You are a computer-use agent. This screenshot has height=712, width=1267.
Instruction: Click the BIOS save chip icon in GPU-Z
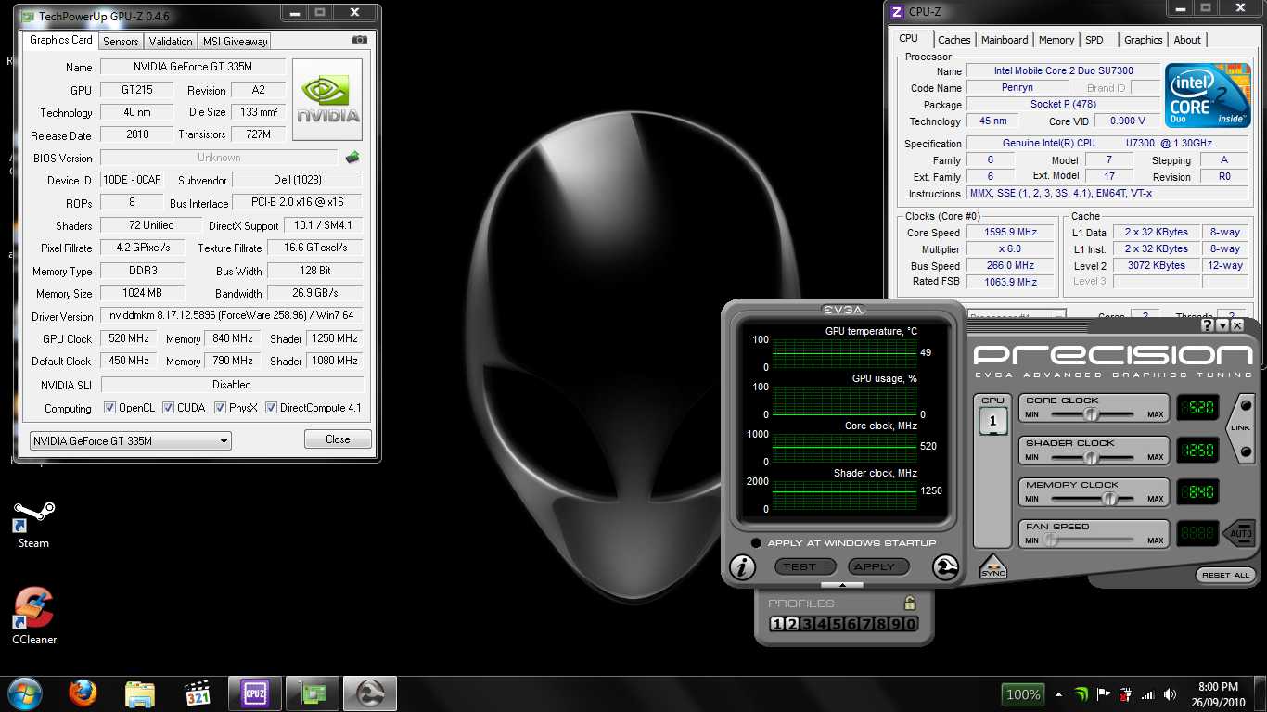pyautogui.click(x=352, y=158)
